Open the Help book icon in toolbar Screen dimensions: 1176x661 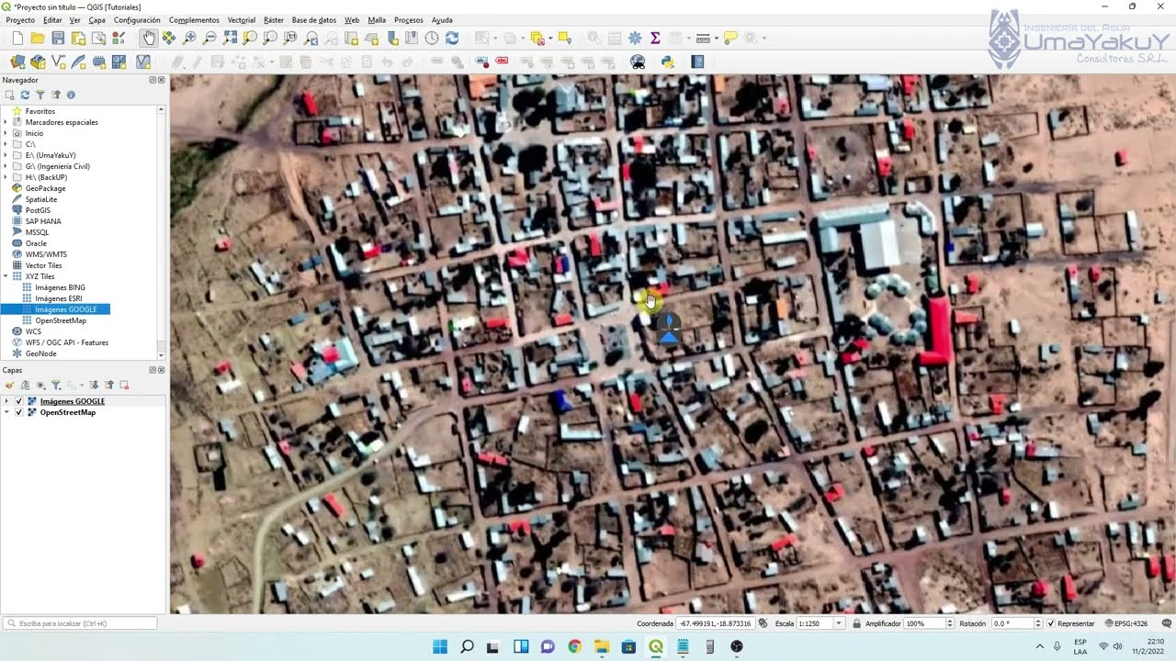pyautogui.click(x=697, y=62)
